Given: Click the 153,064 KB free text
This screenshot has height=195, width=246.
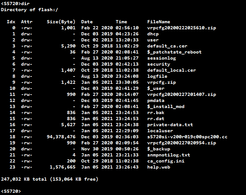Looking at the screenshot, I should tap(74, 179).
